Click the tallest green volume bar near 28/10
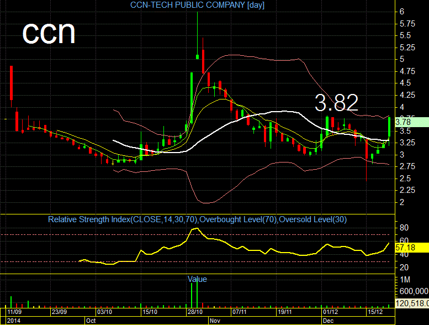The height and width of the screenshot is (325, 429). tap(197, 295)
